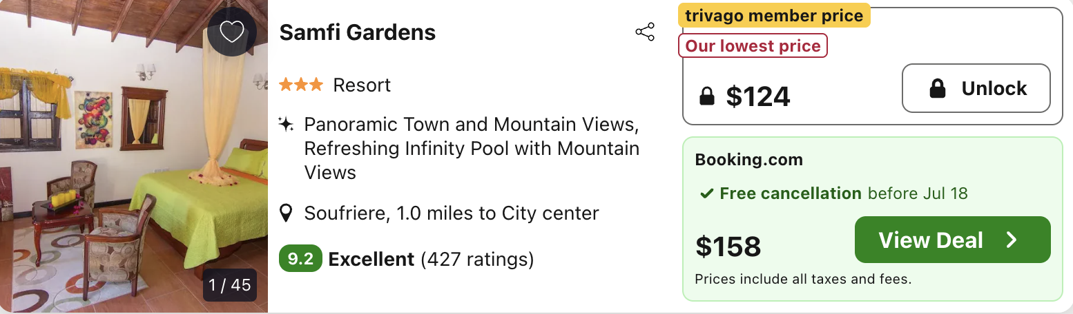Select the Booking.com $158 price
The height and width of the screenshot is (314, 1073).
[728, 246]
